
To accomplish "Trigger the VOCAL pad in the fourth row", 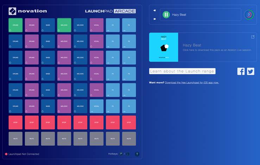I will pyautogui.click(x=96, y=74).
